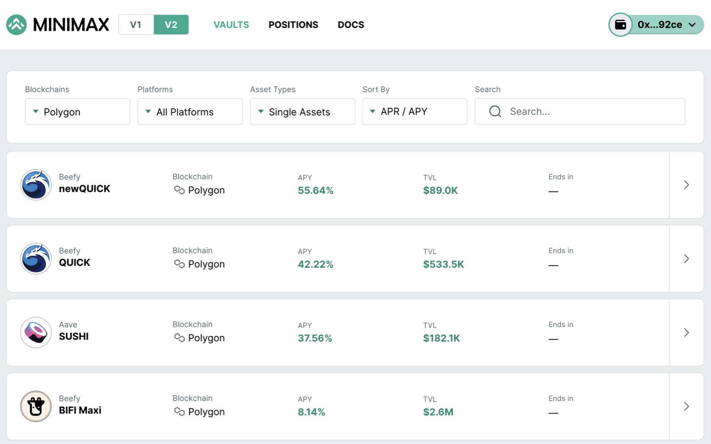The width and height of the screenshot is (711, 444).
Task: Click the Minimax logo icon
Action: coord(16,25)
